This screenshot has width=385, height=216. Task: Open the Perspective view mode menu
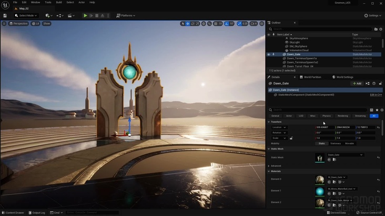[x=18, y=24]
